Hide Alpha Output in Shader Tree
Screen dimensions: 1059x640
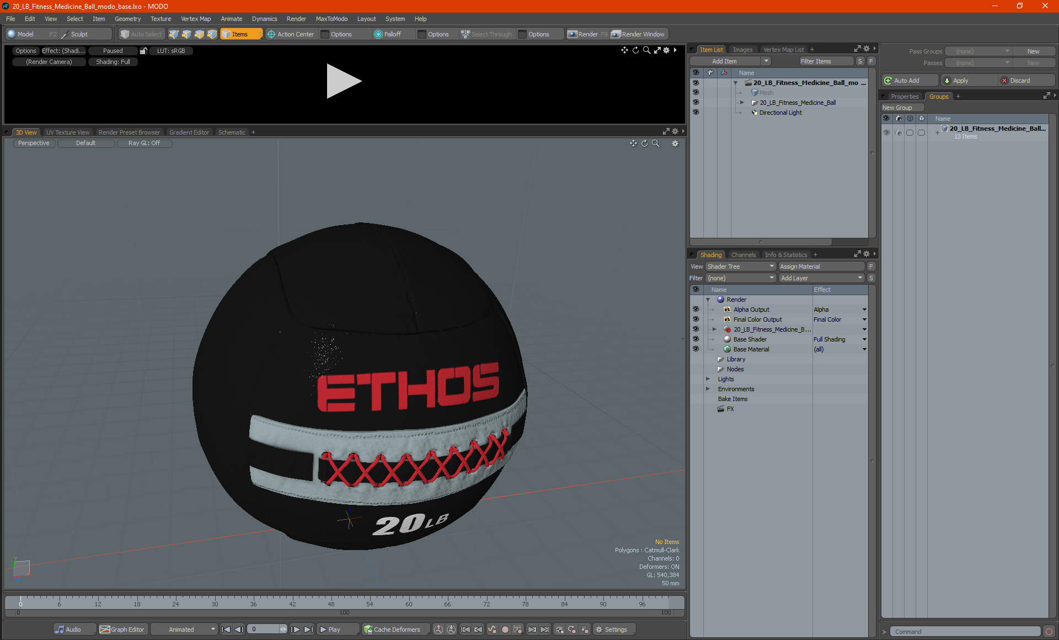click(x=696, y=310)
